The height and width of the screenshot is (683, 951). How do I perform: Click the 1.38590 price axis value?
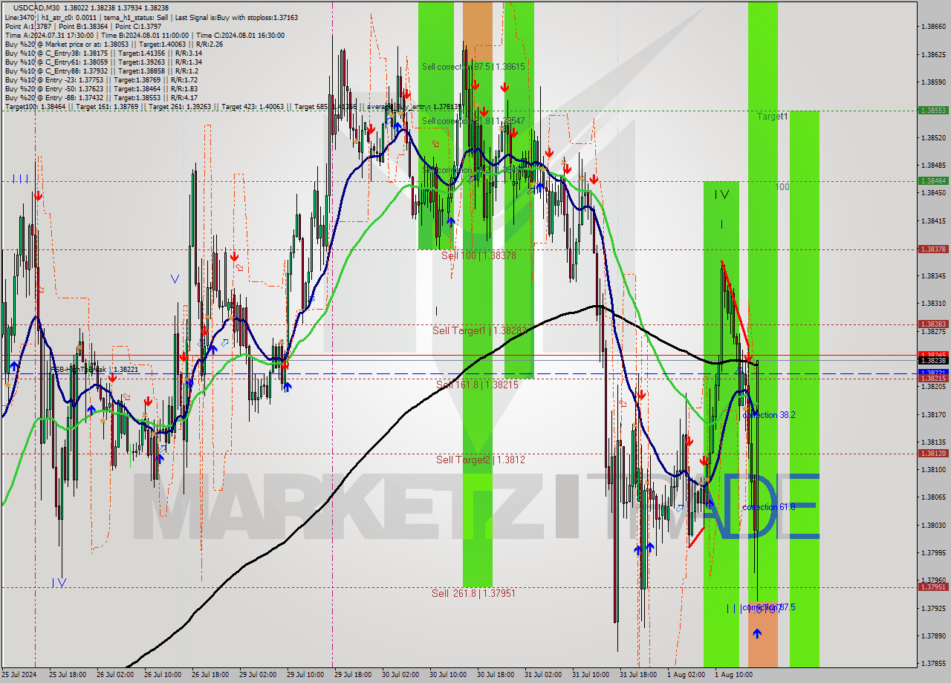click(933, 82)
